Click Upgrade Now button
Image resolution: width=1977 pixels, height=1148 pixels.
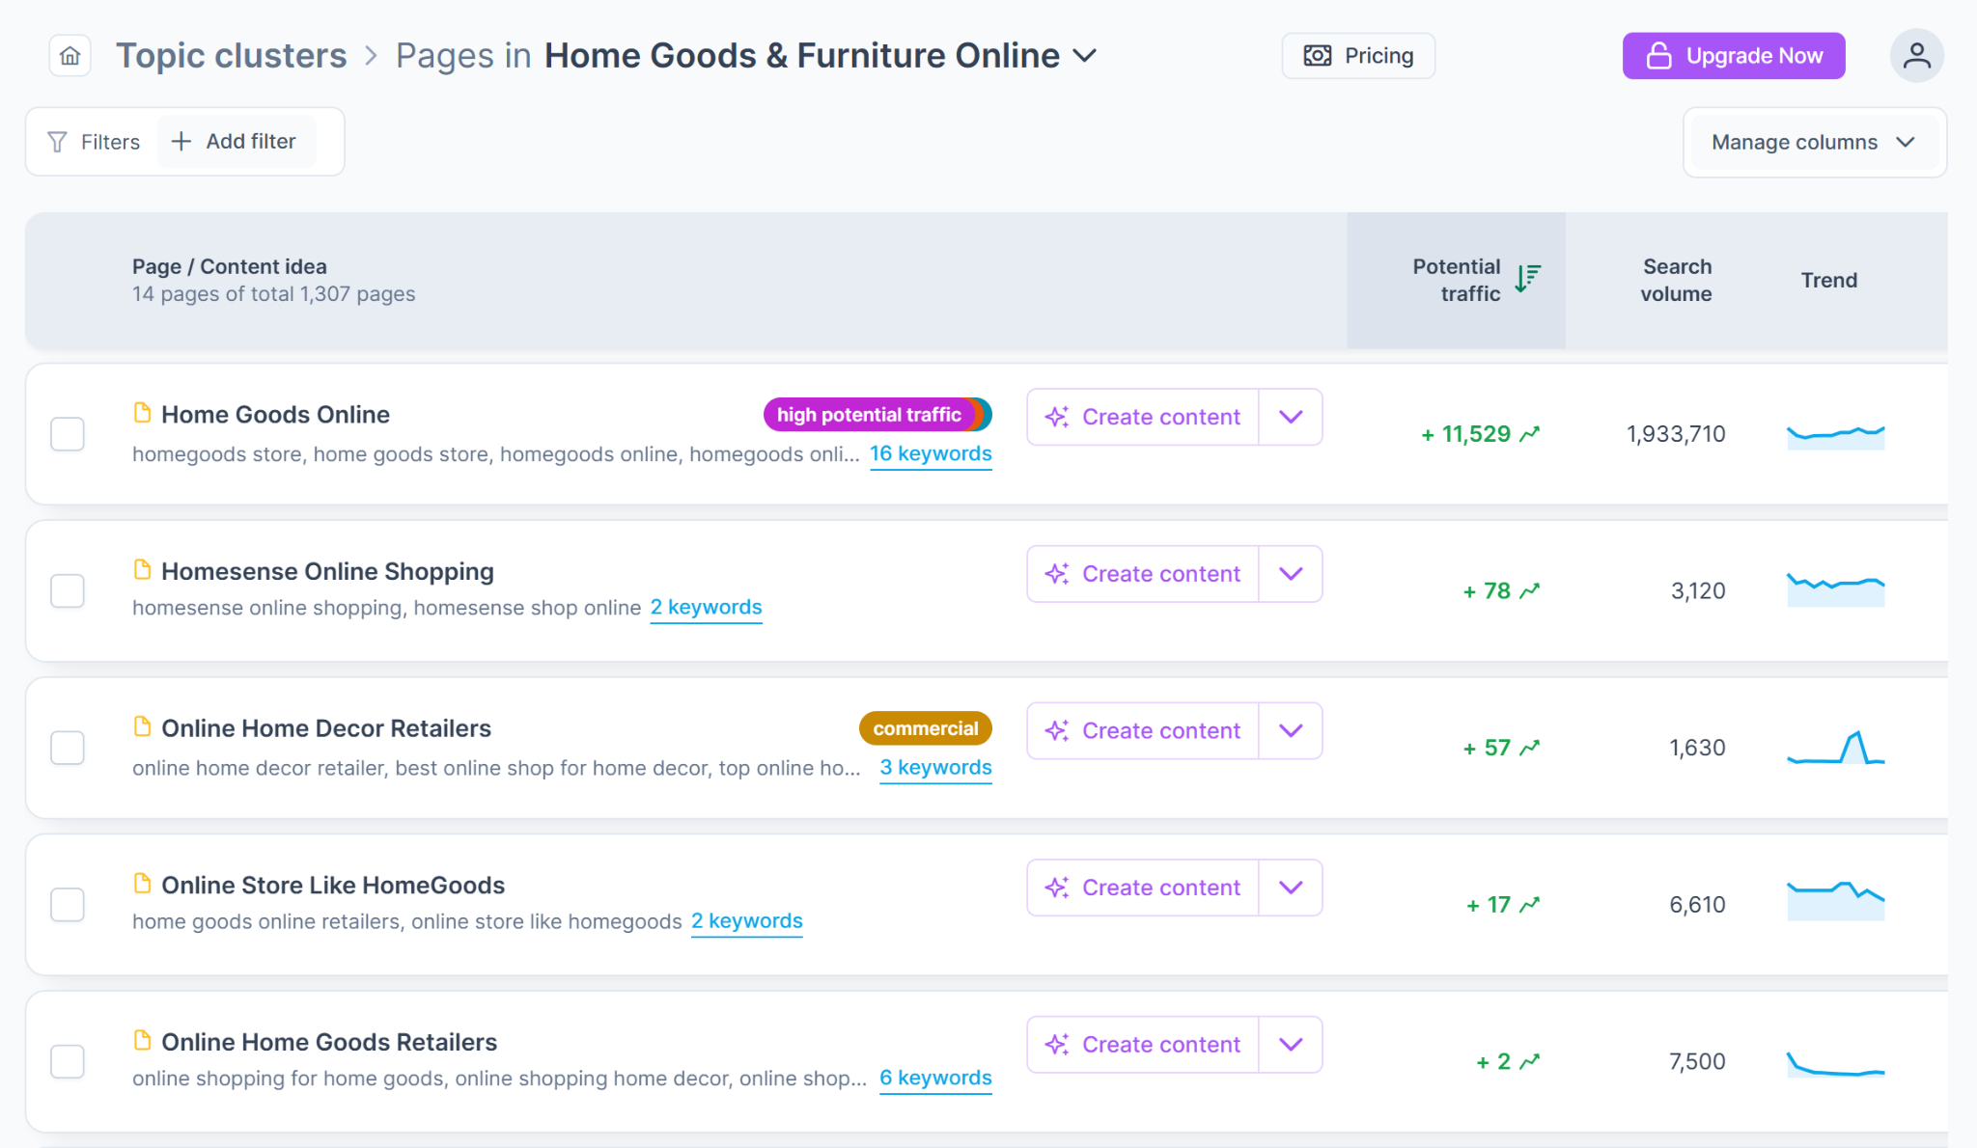coord(1734,56)
